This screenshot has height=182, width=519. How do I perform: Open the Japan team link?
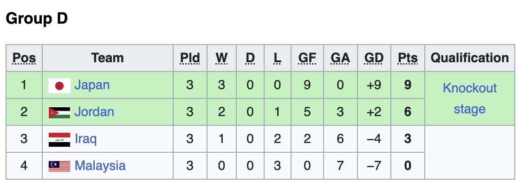[x=92, y=85]
